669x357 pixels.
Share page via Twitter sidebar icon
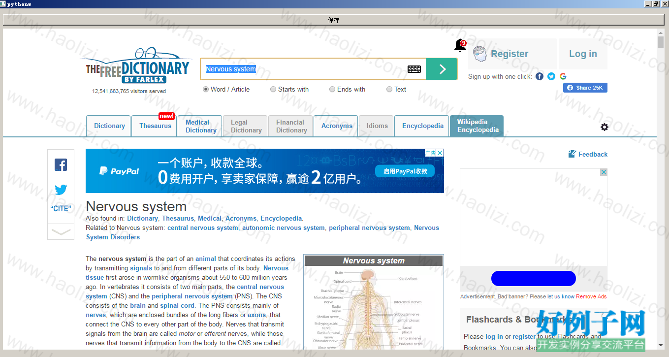tap(61, 190)
